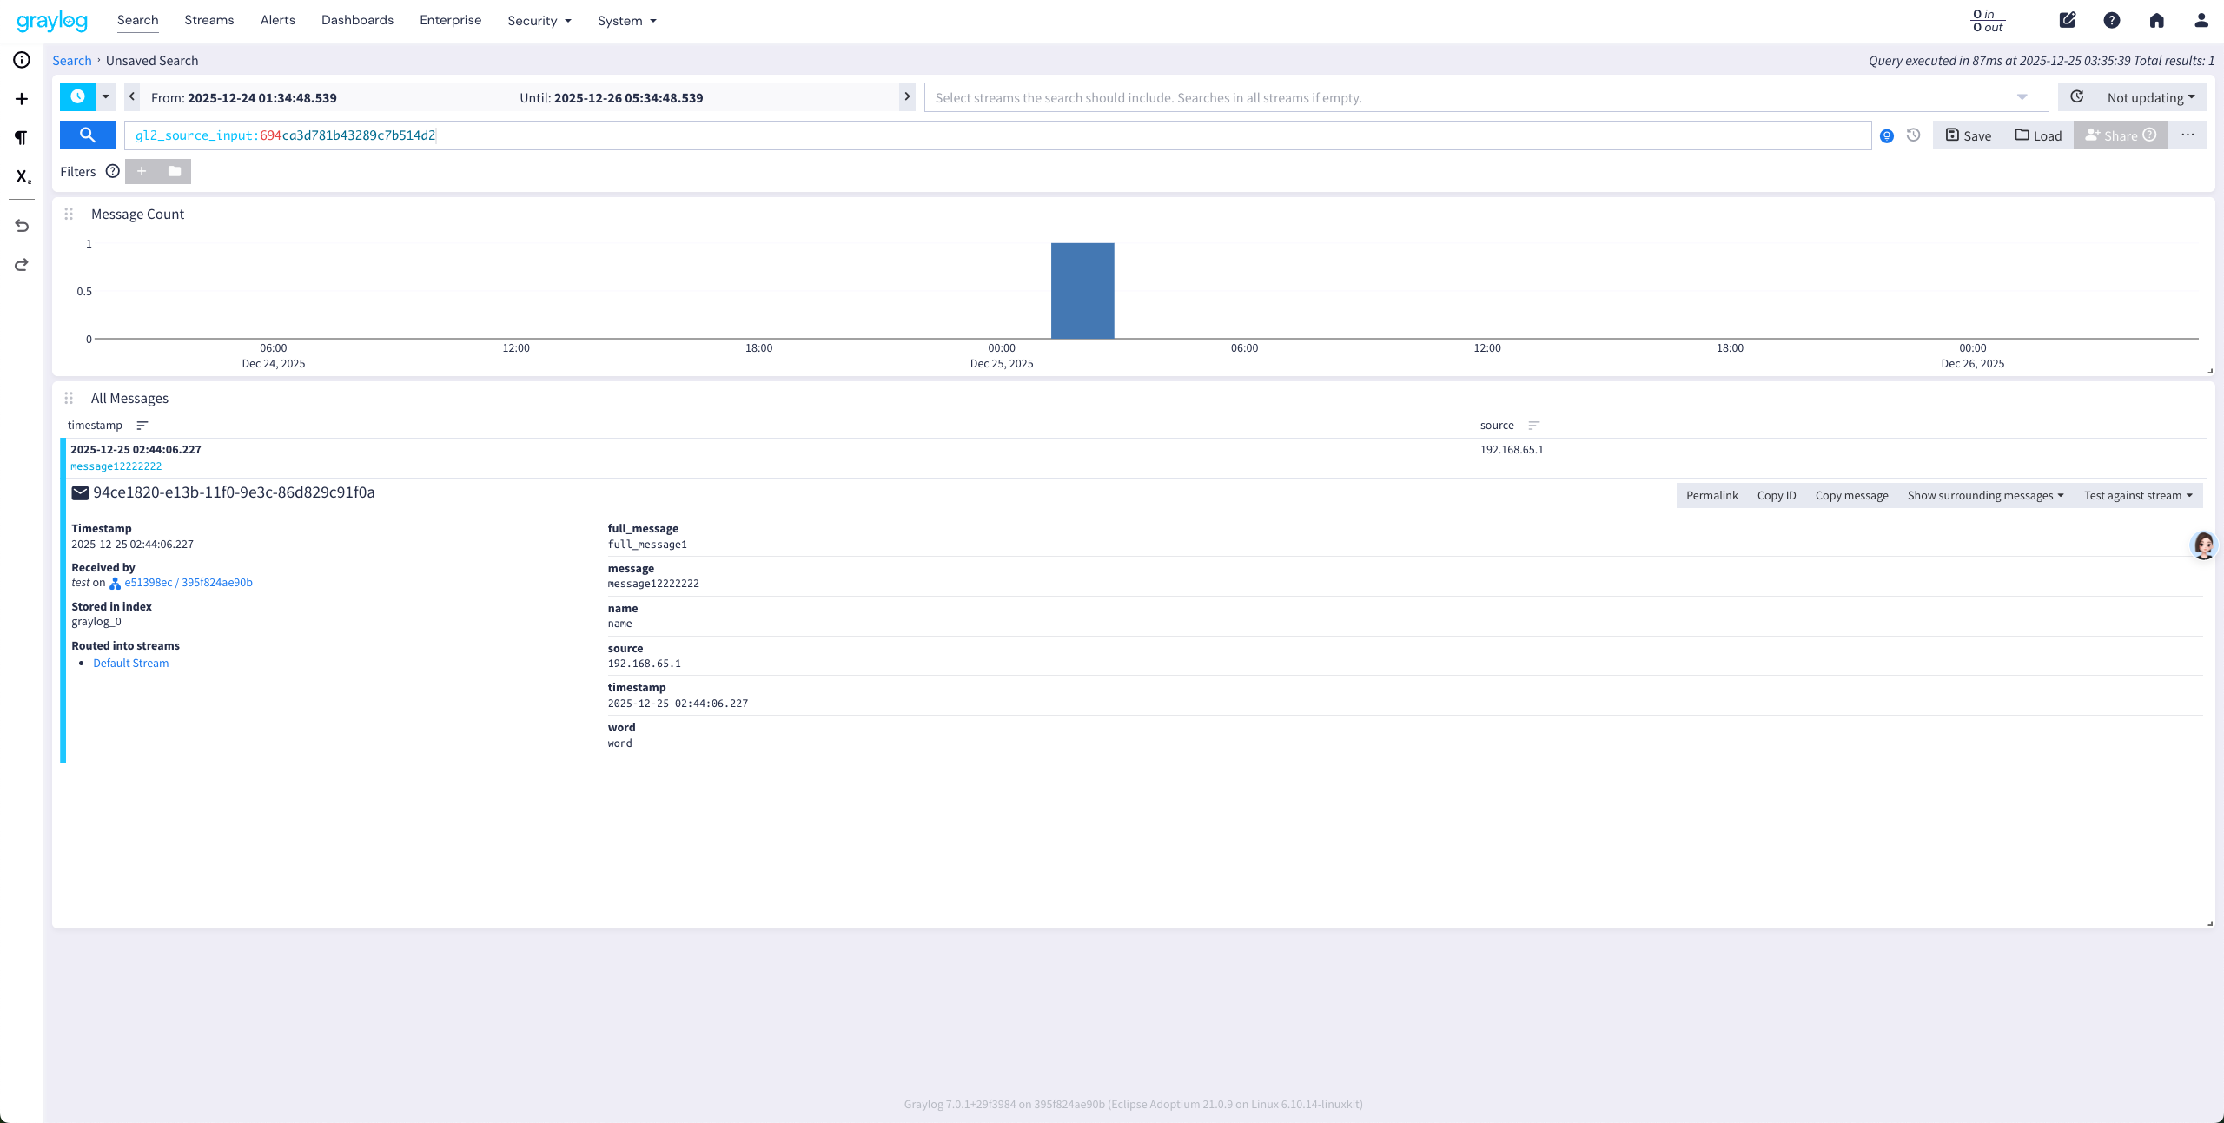
Task: Open the sidebar paragraph highlighting icon
Action: point(22,137)
